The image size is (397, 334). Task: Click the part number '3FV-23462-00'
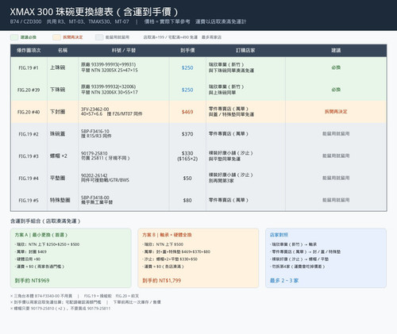pos(94,109)
